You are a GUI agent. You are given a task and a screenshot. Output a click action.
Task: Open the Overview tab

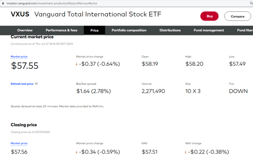(x=25, y=30)
